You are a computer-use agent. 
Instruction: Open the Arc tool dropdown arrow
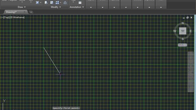click(x=31, y=2)
